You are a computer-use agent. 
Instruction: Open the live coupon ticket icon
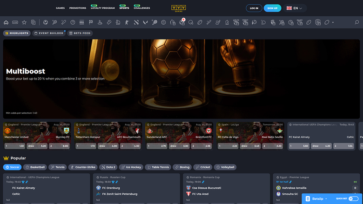tap(15, 22)
